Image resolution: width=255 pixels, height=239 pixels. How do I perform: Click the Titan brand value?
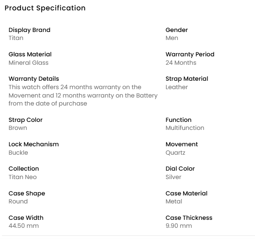tap(16, 38)
